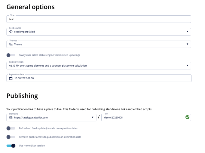Enable Refresh on feed update switch
The width and height of the screenshot is (205, 153).
pos(11,128)
